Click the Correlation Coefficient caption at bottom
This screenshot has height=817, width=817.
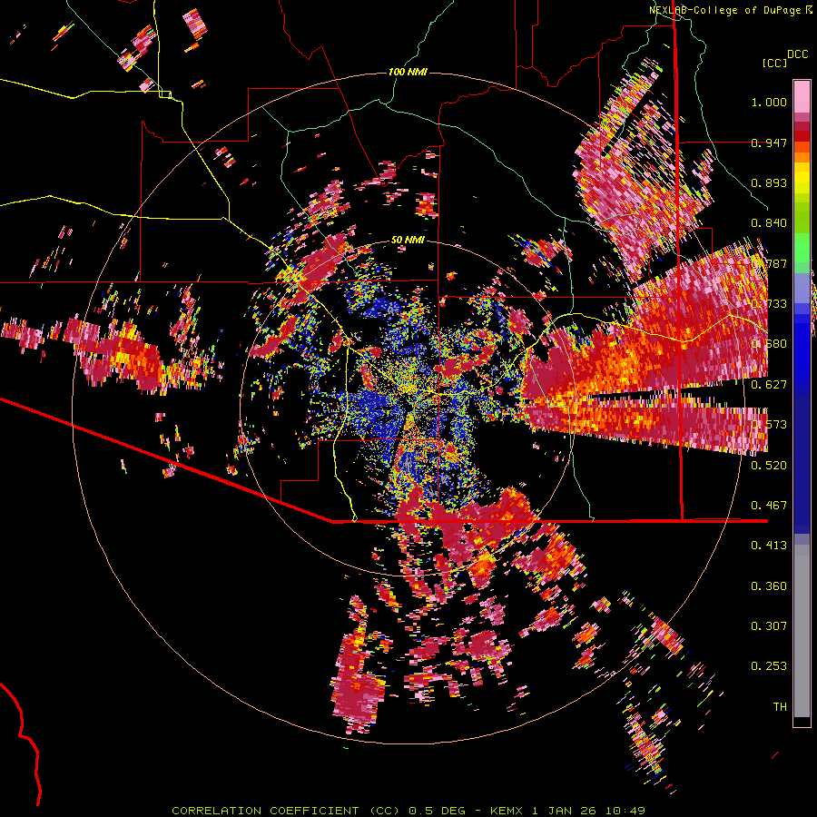click(408, 811)
